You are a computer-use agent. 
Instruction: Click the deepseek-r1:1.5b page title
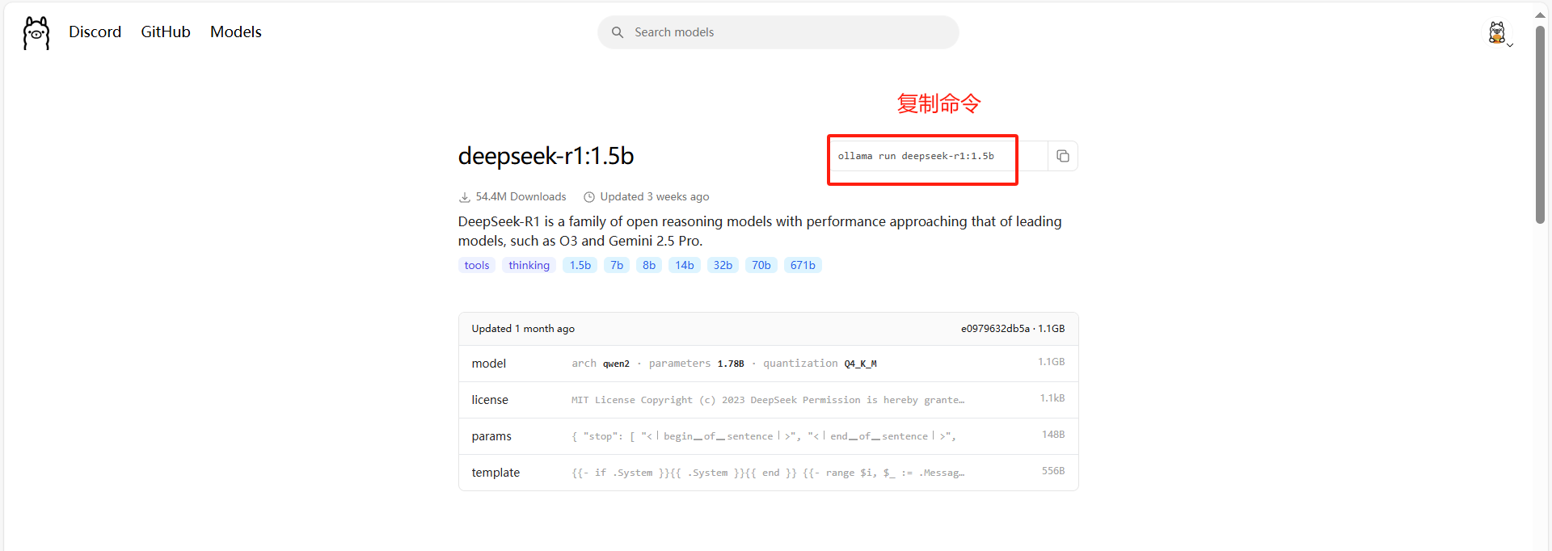click(546, 155)
